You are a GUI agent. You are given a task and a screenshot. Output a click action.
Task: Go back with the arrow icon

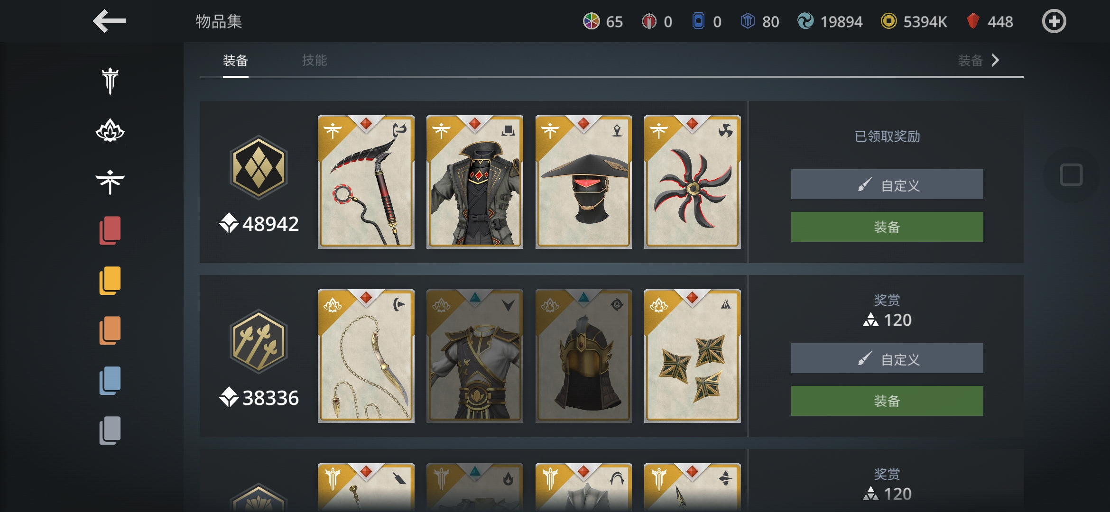pyautogui.click(x=109, y=21)
